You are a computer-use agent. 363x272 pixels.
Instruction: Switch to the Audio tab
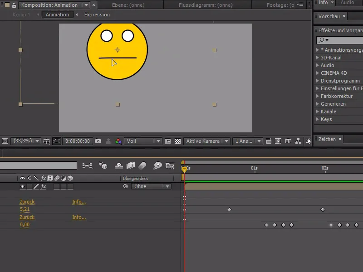[x=347, y=3]
